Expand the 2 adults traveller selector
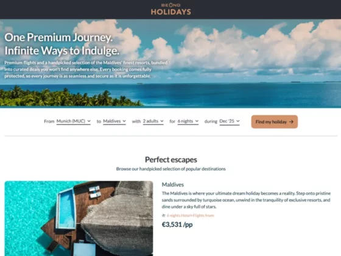The image size is (341, 256). 153,121
